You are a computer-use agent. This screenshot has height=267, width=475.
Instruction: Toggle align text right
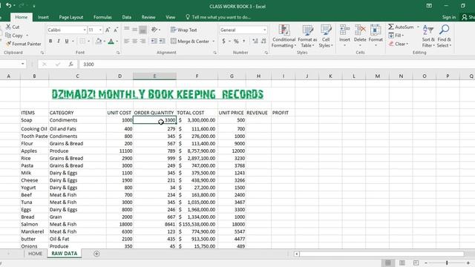142,42
